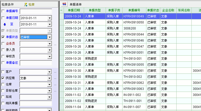Screen dimensions: 201x111
Task: Expand the 供应商 dropdown showing 文泰
Action: coord(50,78)
